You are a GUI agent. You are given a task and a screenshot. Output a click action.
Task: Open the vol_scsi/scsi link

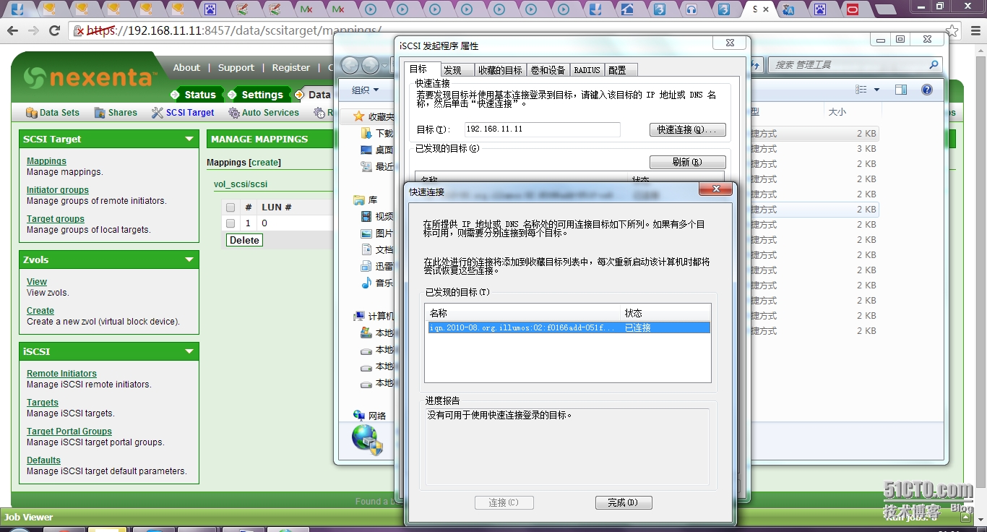click(241, 184)
